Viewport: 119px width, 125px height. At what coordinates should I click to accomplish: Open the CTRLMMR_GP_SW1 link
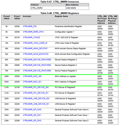point(32,115)
